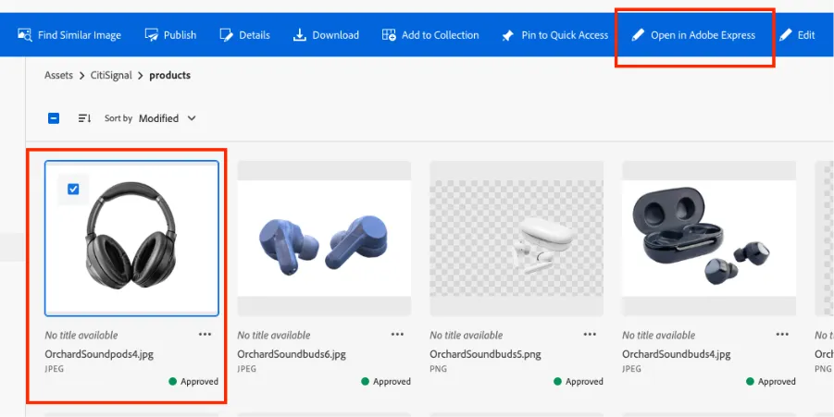Screen dimensions: 834x417
Task: Click the Approved status under OrchardSoundbuds4.jpg
Action: 771,382
